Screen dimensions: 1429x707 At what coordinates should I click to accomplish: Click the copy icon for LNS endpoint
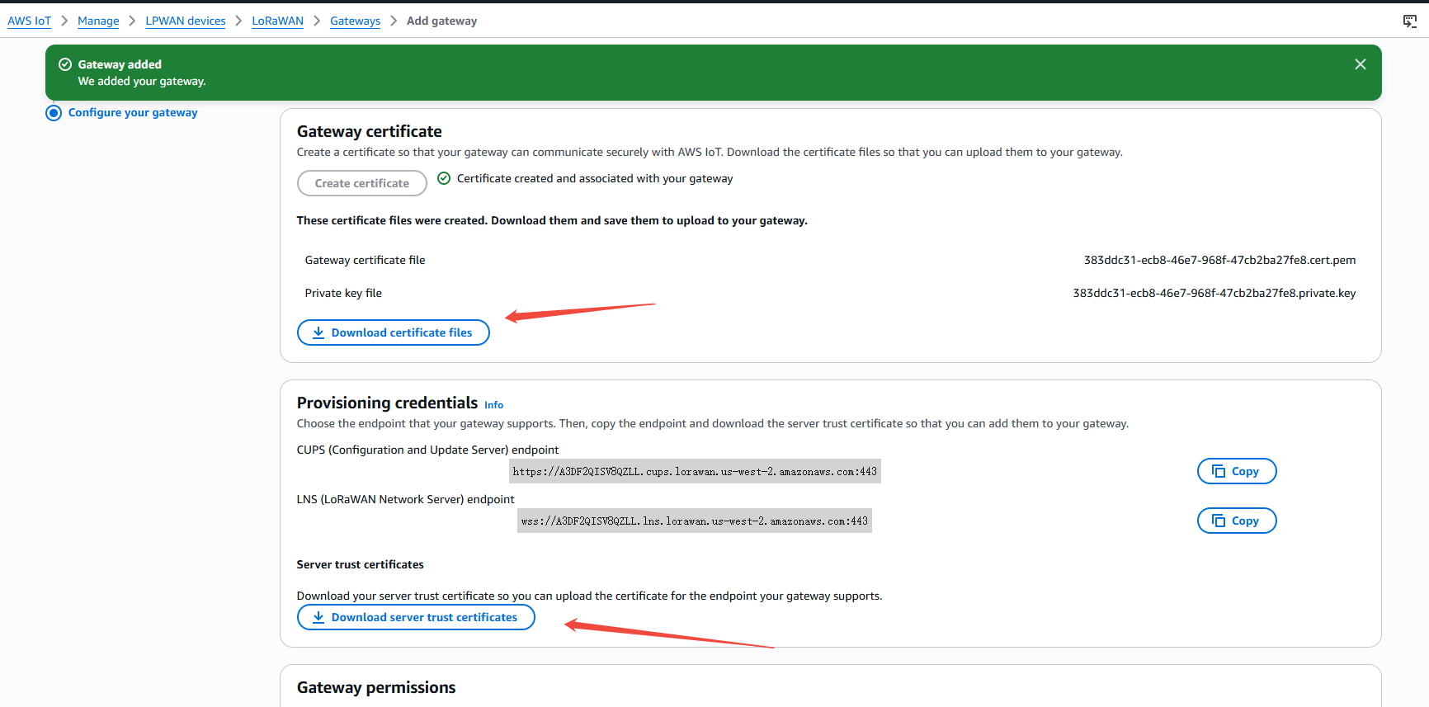coord(1219,521)
